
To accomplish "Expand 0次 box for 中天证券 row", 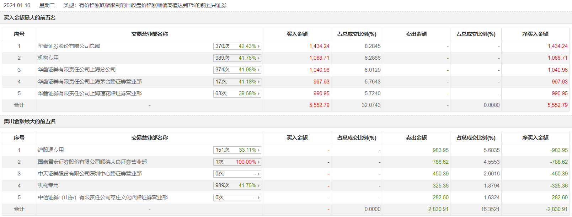I will tap(237, 174).
